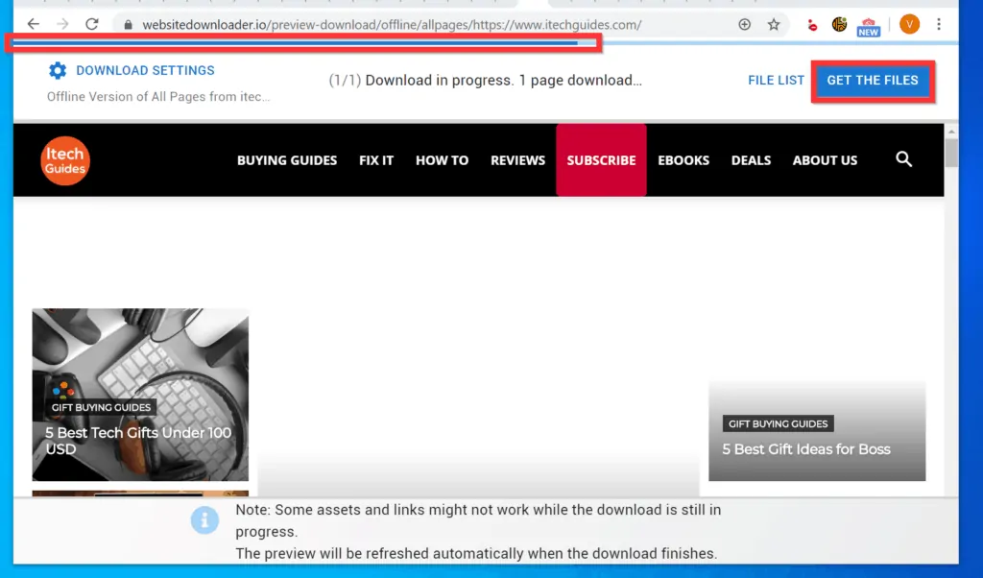Screen dimensions: 983x578
Task: Click the red SUBSCRIBE menu button
Action: [601, 160]
